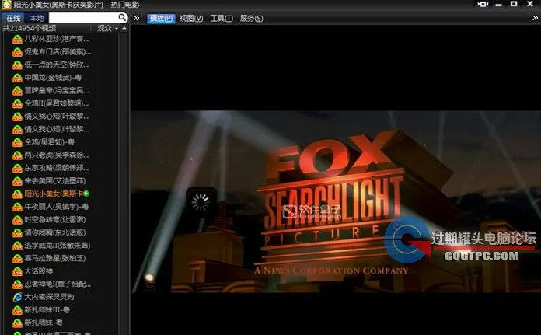Screen dimensions: 541x335
Task: Switch to the 在线 tab
Action: pos(13,17)
